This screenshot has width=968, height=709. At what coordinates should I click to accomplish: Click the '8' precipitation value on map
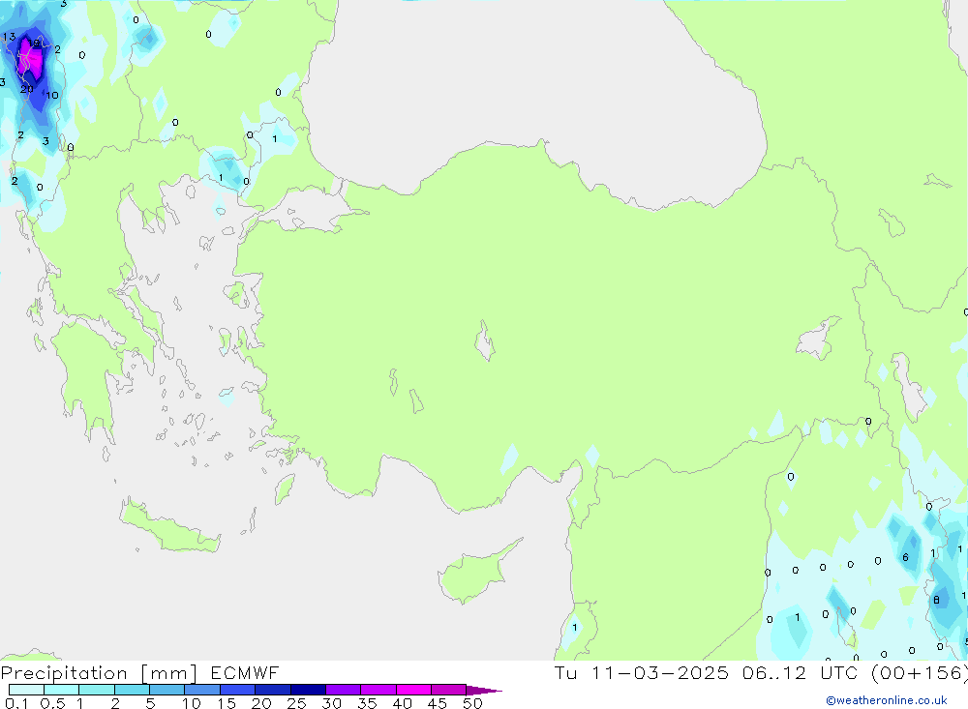coord(936,600)
